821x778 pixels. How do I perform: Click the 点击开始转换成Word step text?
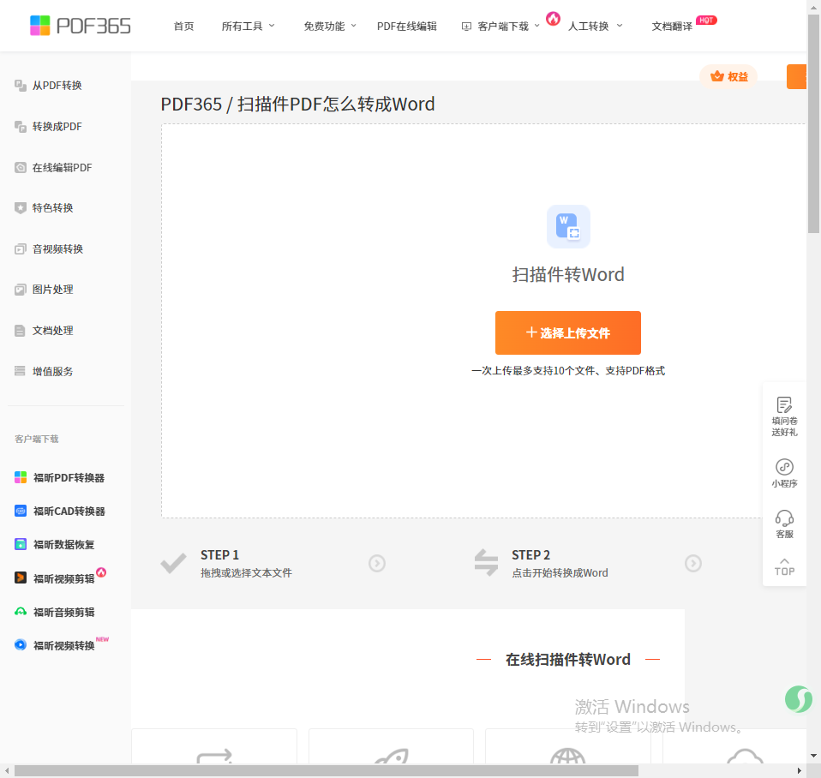pos(560,572)
